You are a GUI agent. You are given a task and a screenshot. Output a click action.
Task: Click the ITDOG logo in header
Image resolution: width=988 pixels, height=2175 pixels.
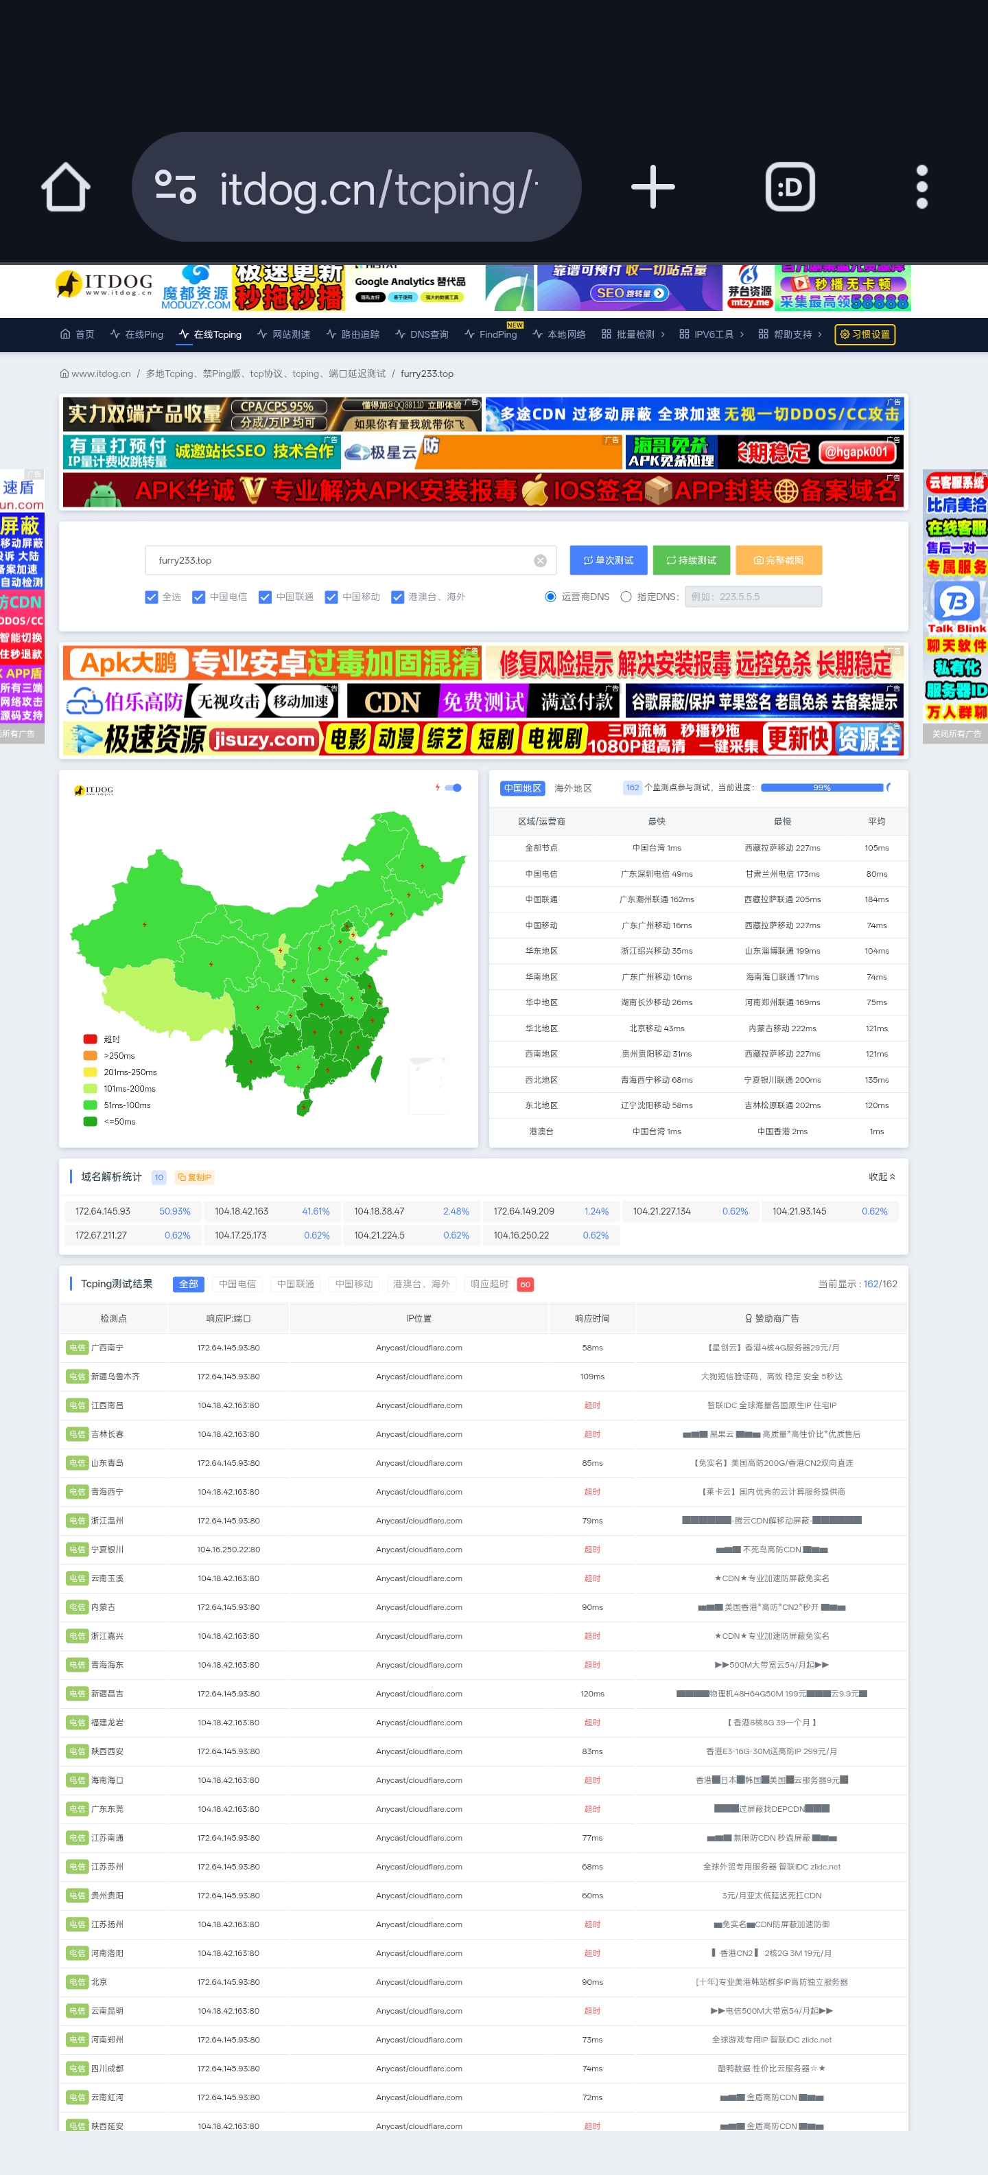[x=104, y=286]
